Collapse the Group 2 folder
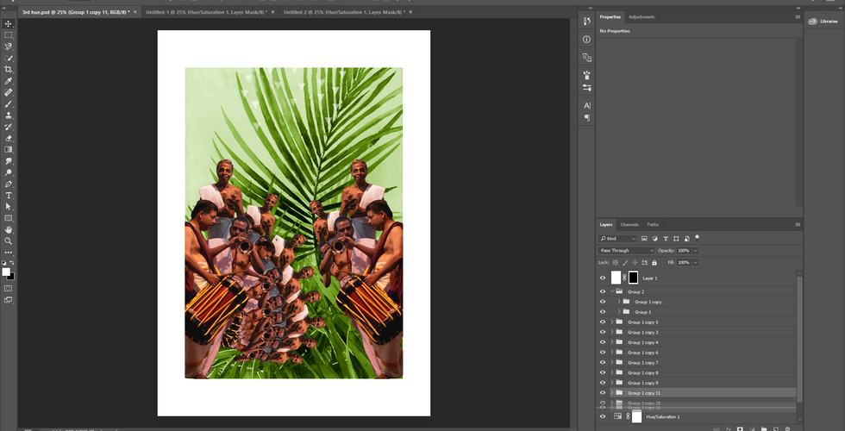 pos(612,292)
